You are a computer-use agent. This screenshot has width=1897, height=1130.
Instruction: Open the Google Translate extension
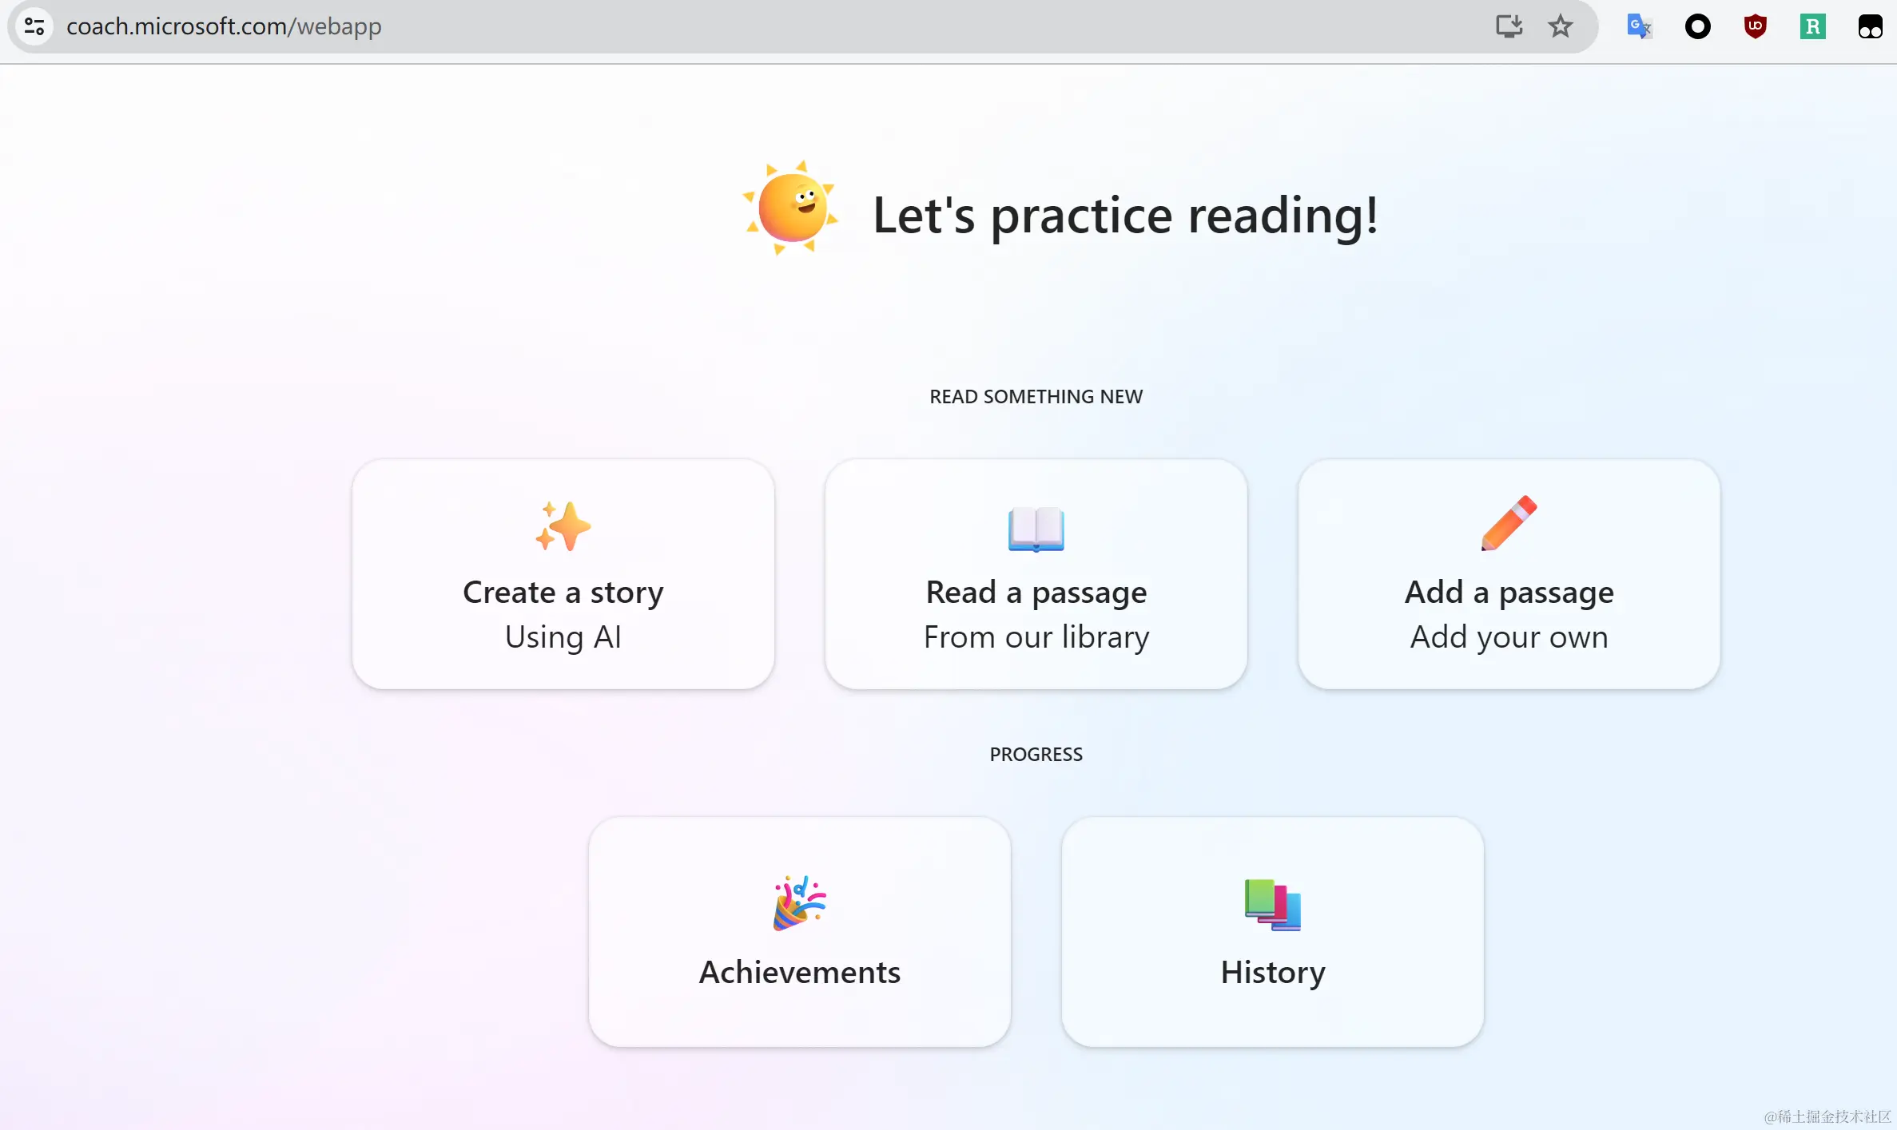[x=1640, y=26]
